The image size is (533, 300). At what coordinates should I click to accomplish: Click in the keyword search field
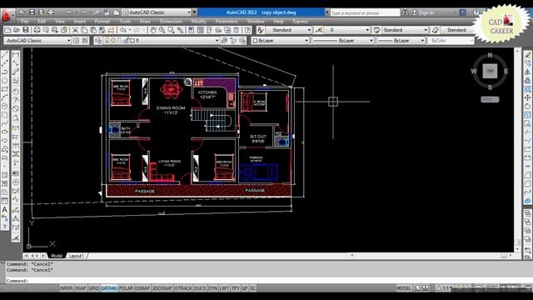365,12
